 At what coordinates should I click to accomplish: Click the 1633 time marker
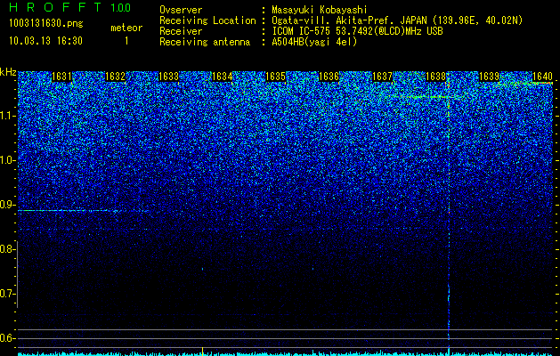click(168, 77)
